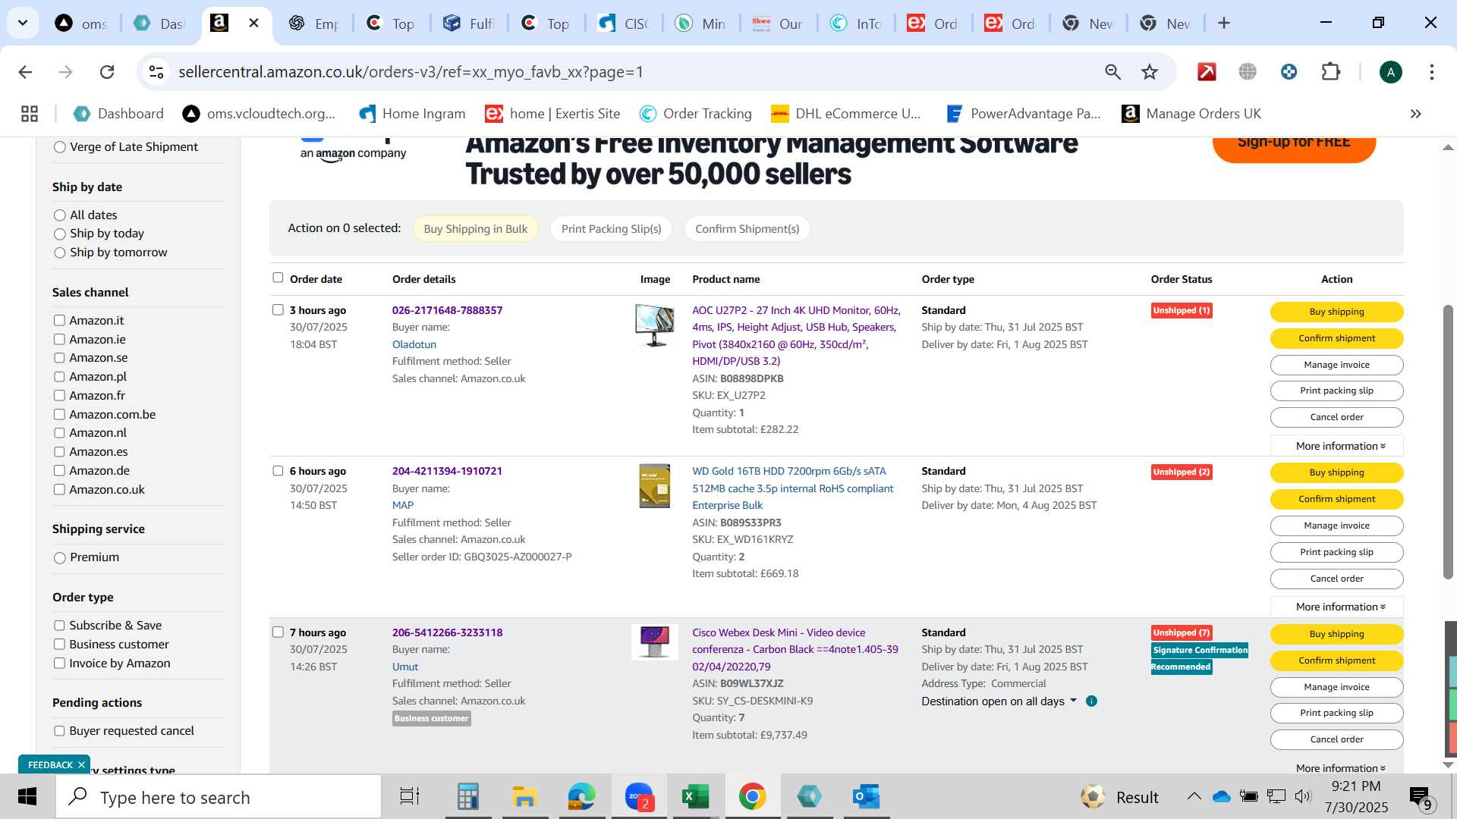Open the tab search dropdown arrow
The height and width of the screenshot is (819, 1457).
tap(23, 23)
